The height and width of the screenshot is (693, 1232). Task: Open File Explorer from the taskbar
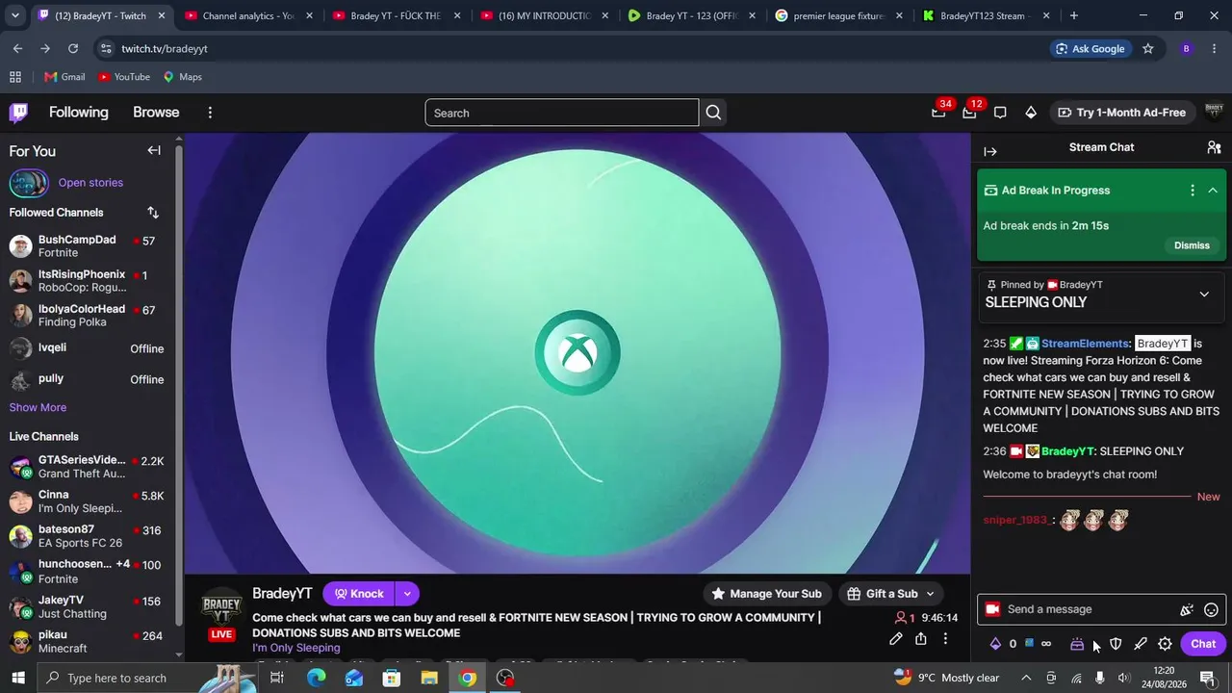pos(429,678)
